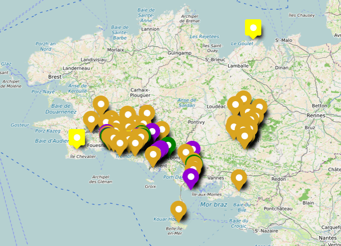Click the yellow marker near Le Goulet

click(253, 28)
